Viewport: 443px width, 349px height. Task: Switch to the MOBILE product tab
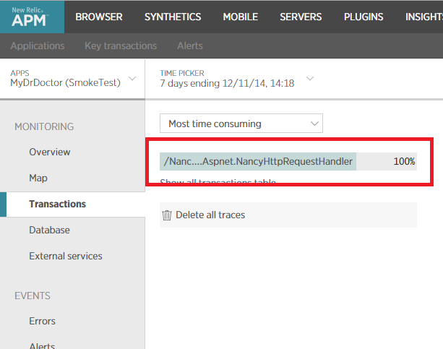pos(241,17)
